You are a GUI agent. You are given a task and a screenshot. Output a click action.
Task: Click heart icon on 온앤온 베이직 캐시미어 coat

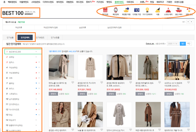102,82
